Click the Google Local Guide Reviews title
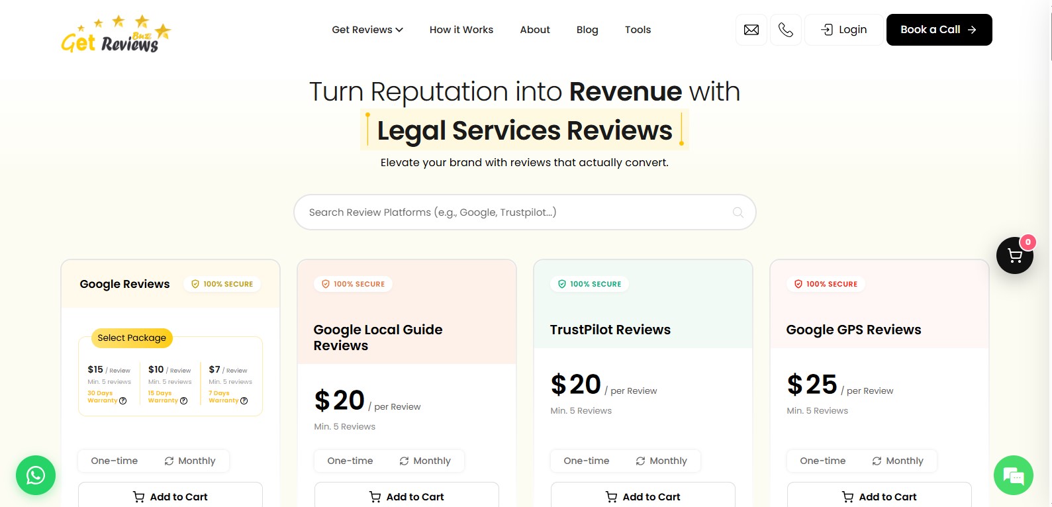 tap(378, 338)
